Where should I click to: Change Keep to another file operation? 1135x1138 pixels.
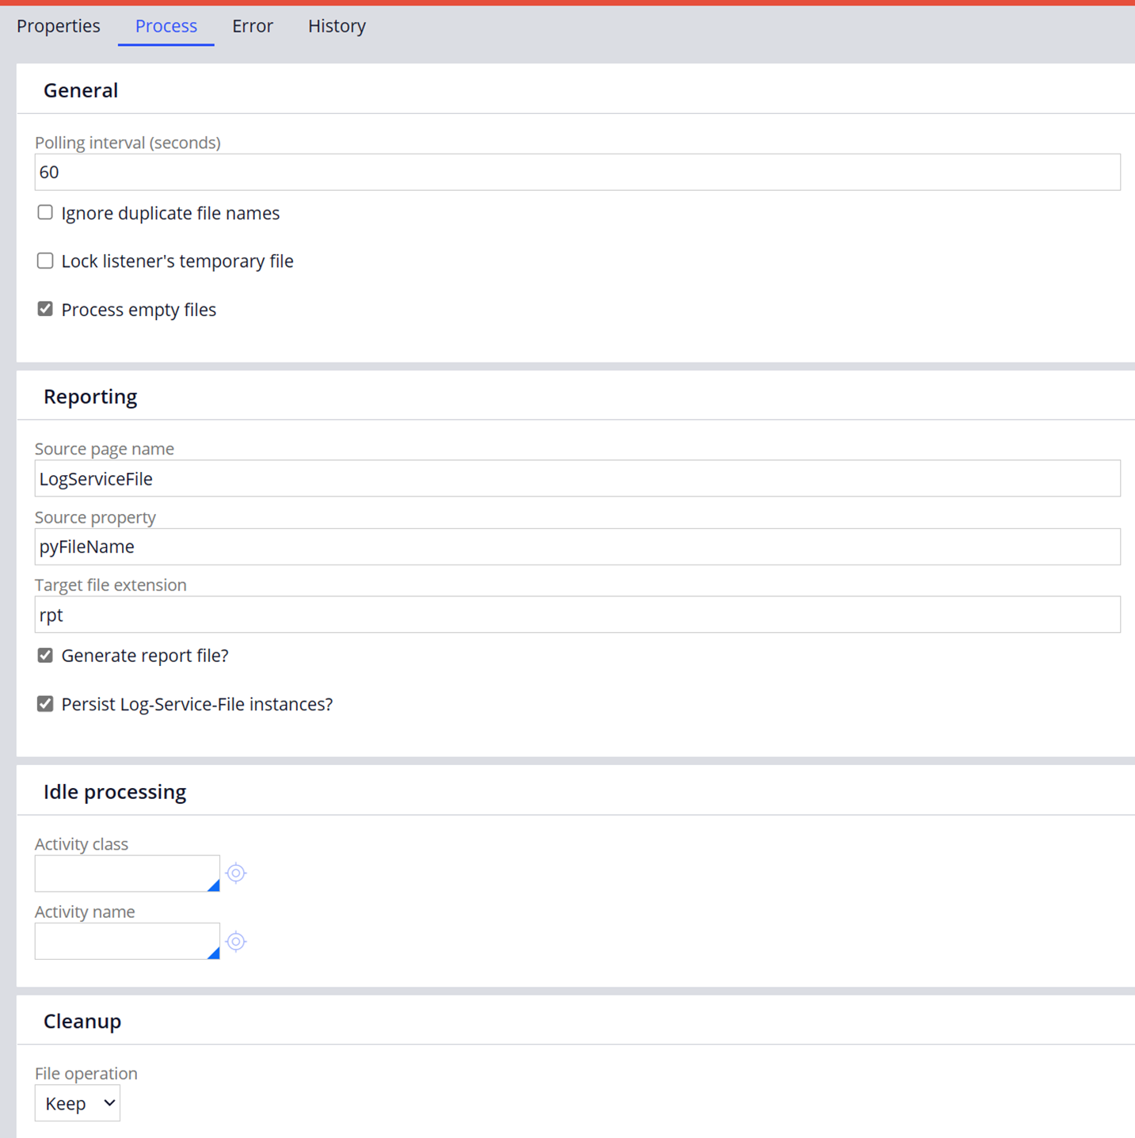(x=77, y=1102)
